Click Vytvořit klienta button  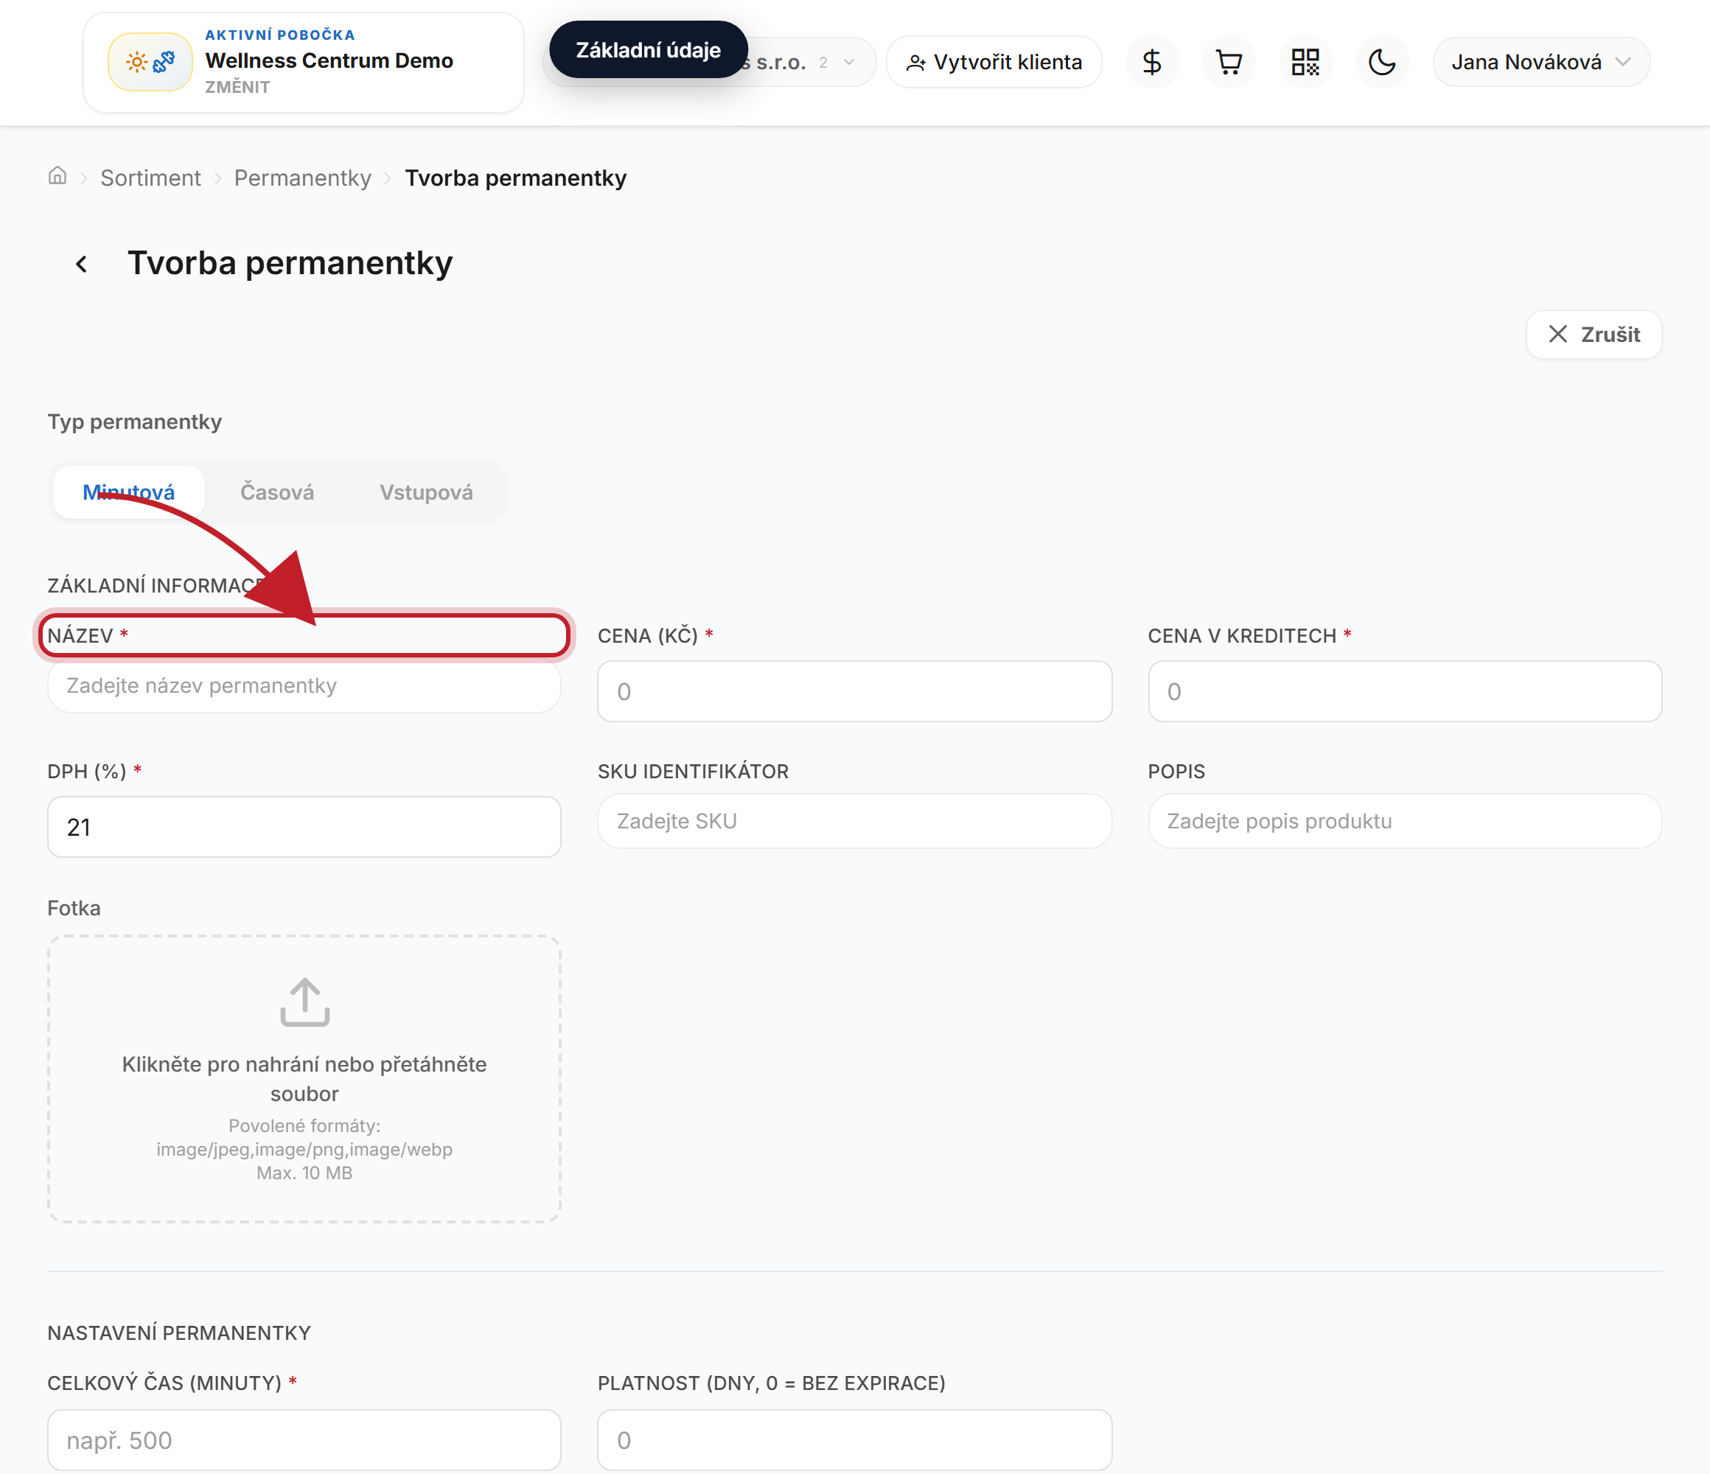click(x=994, y=62)
